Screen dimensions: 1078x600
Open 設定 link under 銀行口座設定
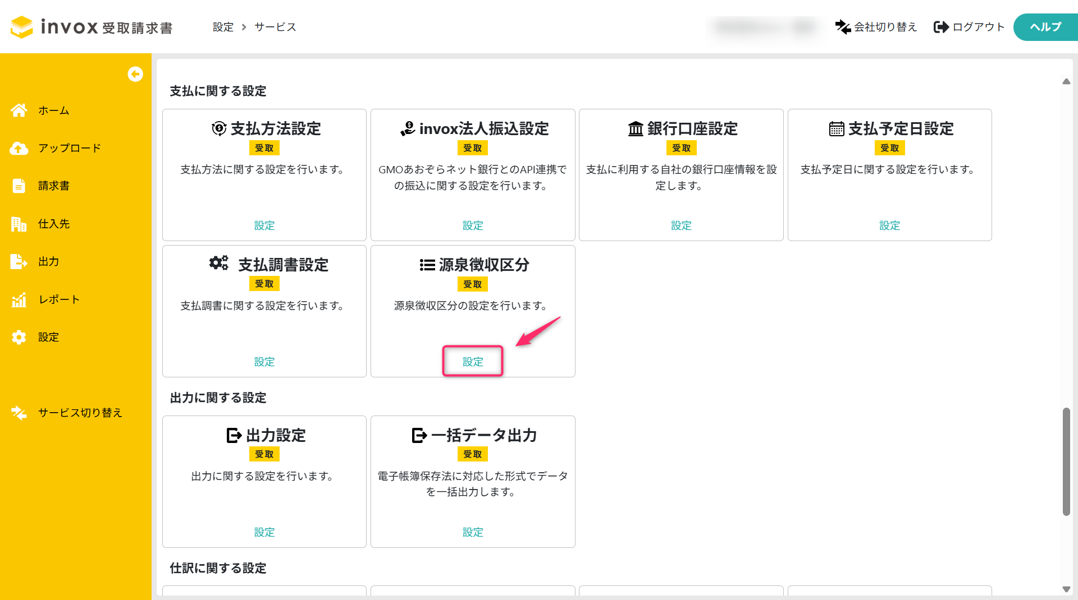pos(681,225)
